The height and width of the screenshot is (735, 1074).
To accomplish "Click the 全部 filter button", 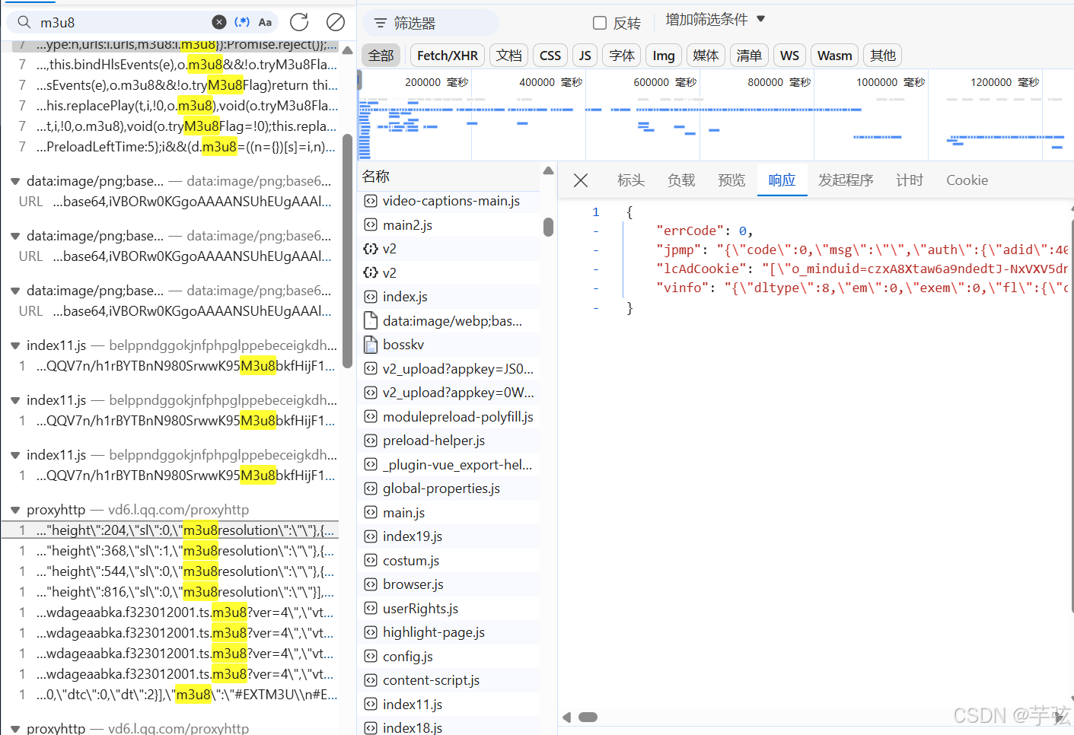I will 381,55.
